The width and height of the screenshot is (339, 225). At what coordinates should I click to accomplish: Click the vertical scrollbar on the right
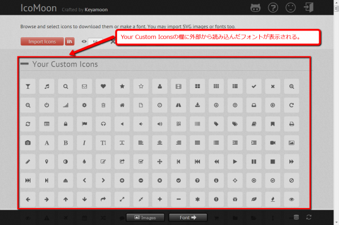pos(336,112)
